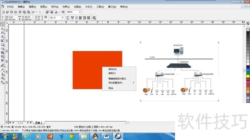The width and height of the screenshot is (250, 140).
Task: Expand the 添加到翻滚 submenu arrow
Action: pyautogui.click(x=133, y=83)
